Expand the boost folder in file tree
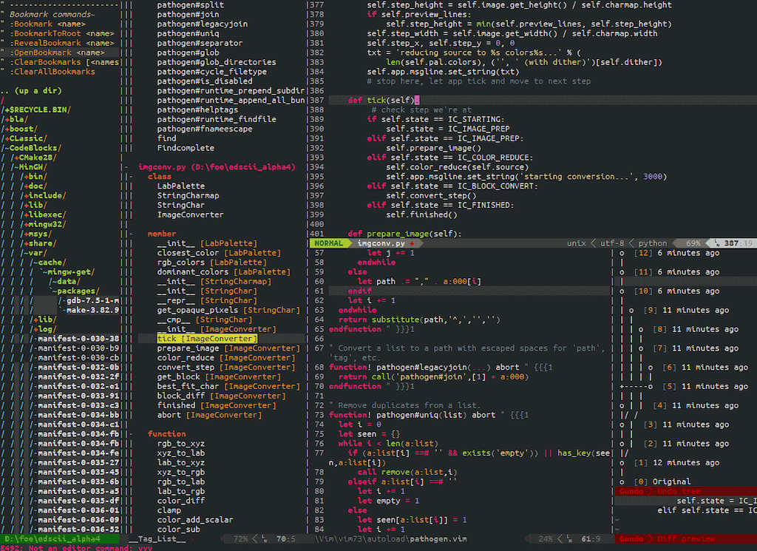This screenshot has width=757, height=551. [21, 129]
